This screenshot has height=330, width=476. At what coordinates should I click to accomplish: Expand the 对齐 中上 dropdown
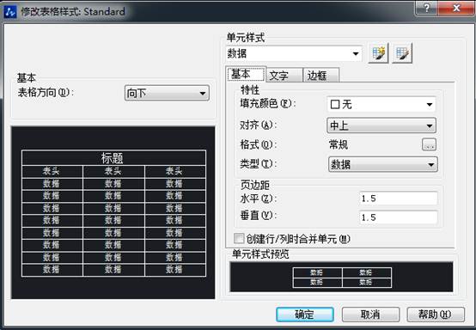(381, 125)
